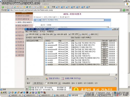Switch to the 구루구루 연결 tab

[32, 34]
